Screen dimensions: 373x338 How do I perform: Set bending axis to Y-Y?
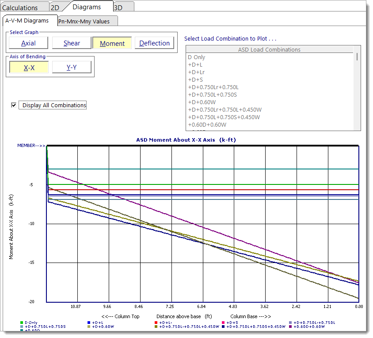click(72, 68)
